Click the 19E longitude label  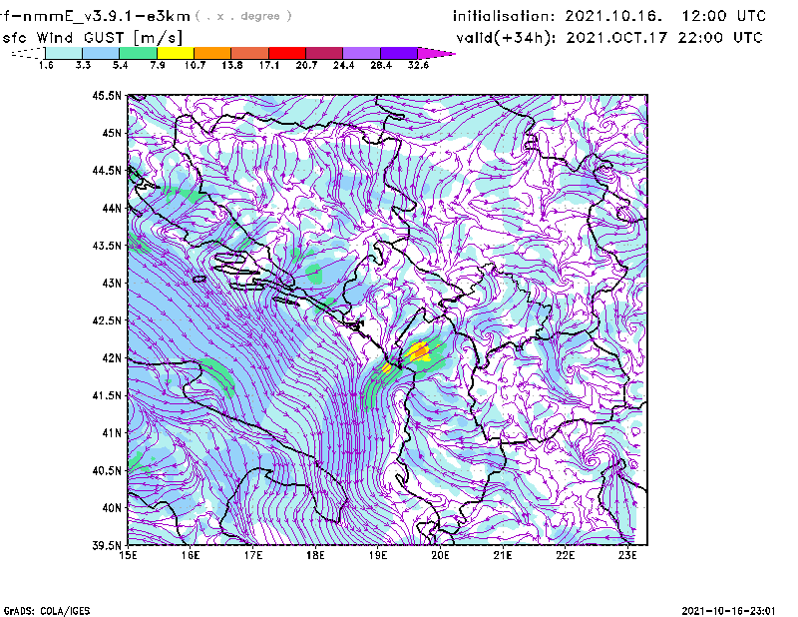tap(378, 555)
